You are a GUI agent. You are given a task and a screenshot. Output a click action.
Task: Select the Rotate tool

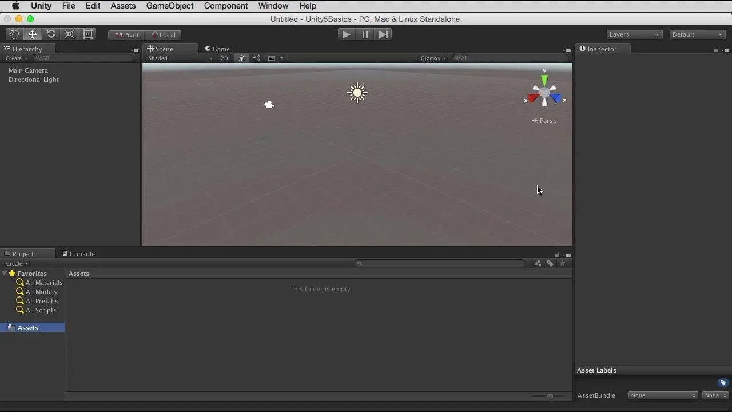tap(51, 34)
